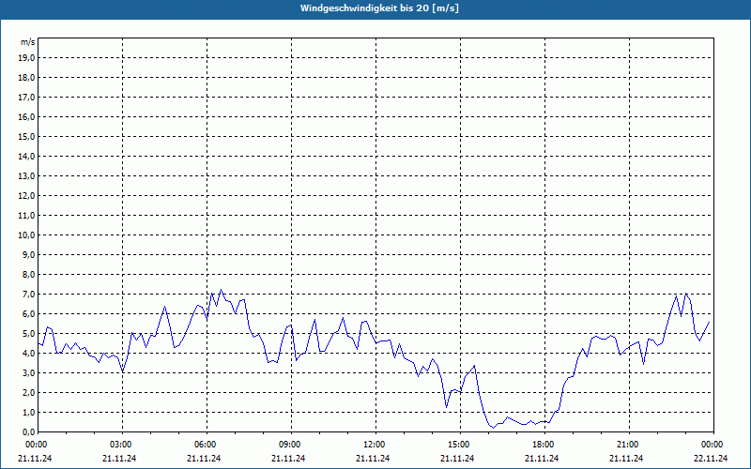The width and height of the screenshot is (751, 469).
Task: Click the 21.11.24 date under 06:00
Action: (x=204, y=458)
